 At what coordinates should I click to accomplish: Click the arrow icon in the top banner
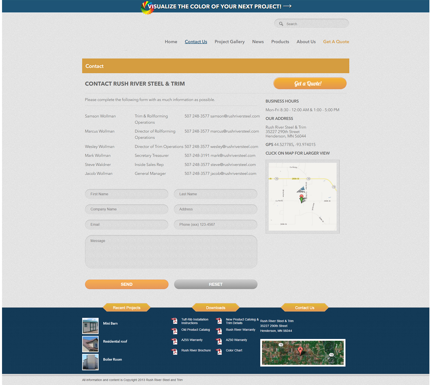click(x=287, y=6)
